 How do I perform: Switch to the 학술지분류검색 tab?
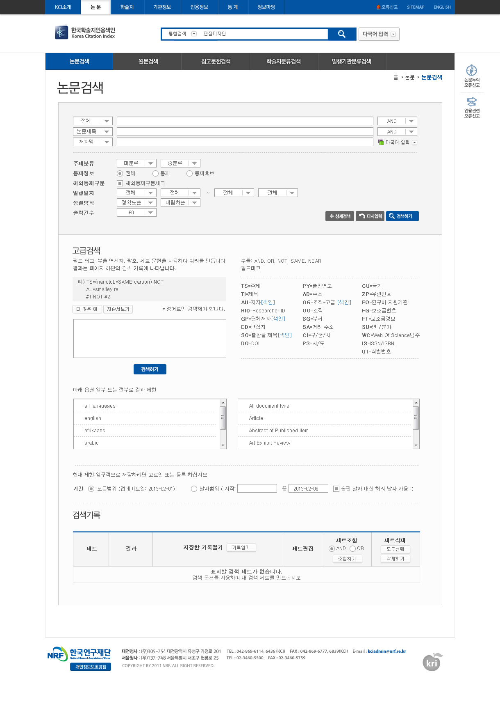284,62
